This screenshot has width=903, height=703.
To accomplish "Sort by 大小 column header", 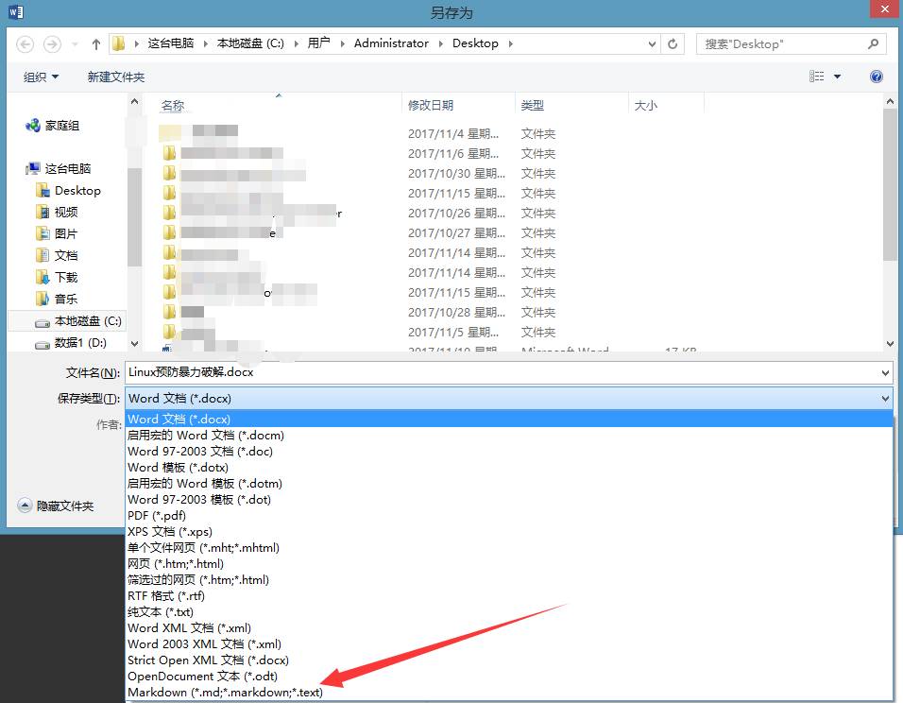I will (x=645, y=106).
